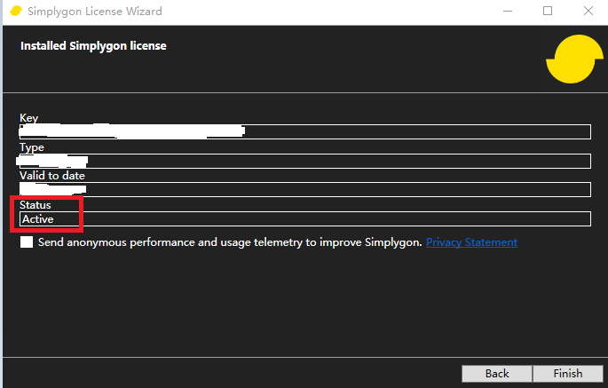This screenshot has height=388, width=608.
Task: Enable the anonymous telemetry checkbox
Action: (27, 242)
